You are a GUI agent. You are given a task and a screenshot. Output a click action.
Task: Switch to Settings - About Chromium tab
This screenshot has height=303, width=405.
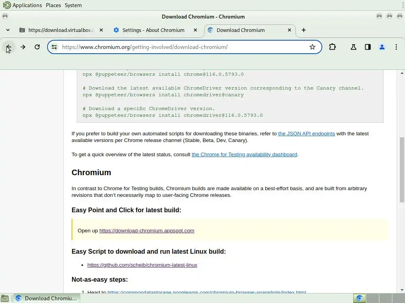click(x=153, y=30)
